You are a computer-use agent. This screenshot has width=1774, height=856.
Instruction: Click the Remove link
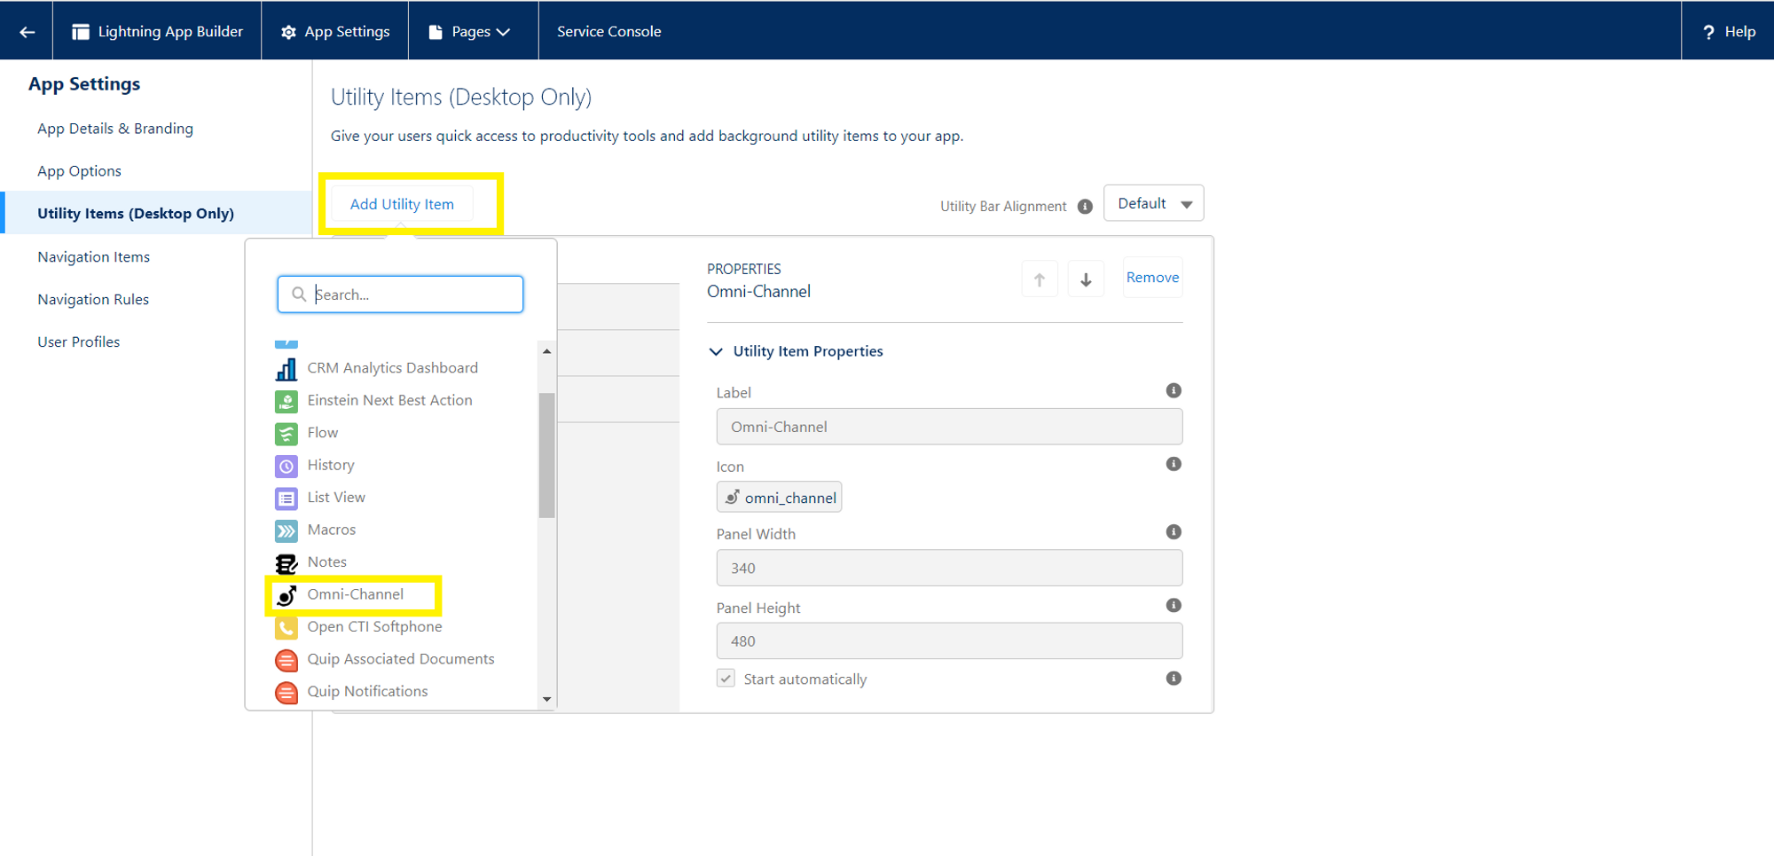1152,278
